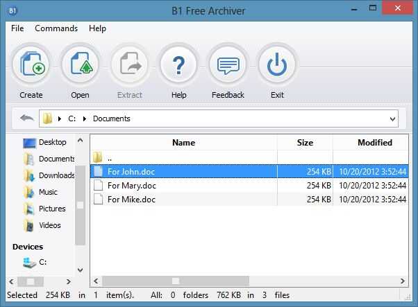
Task: Select file For Mike.doc
Action: pyautogui.click(x=249, y=200)
